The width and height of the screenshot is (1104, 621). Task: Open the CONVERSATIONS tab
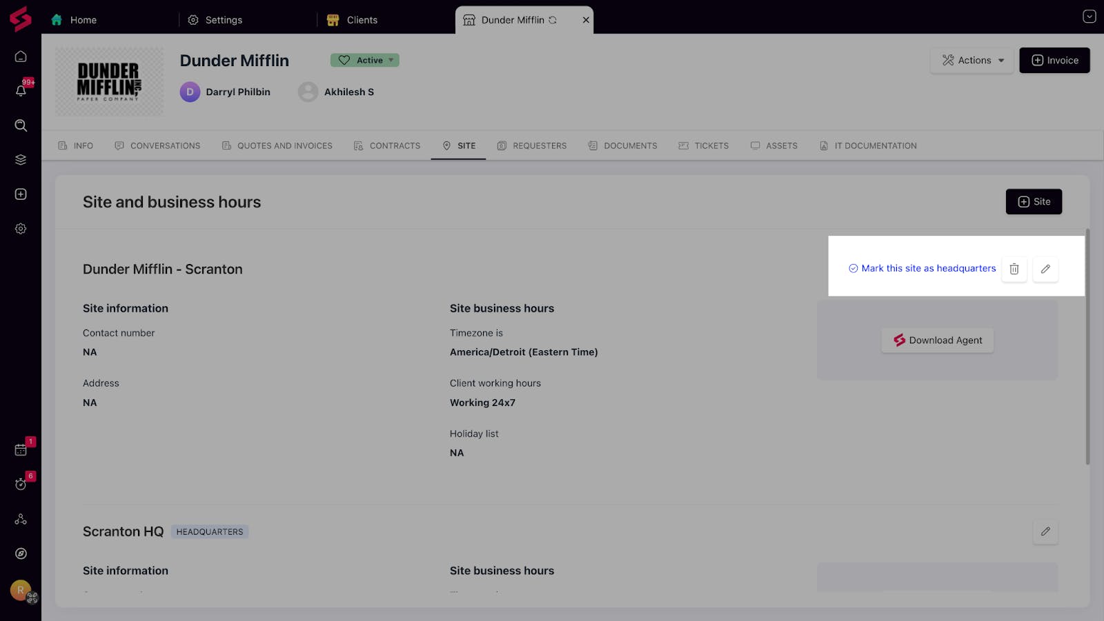click(157, 145)
